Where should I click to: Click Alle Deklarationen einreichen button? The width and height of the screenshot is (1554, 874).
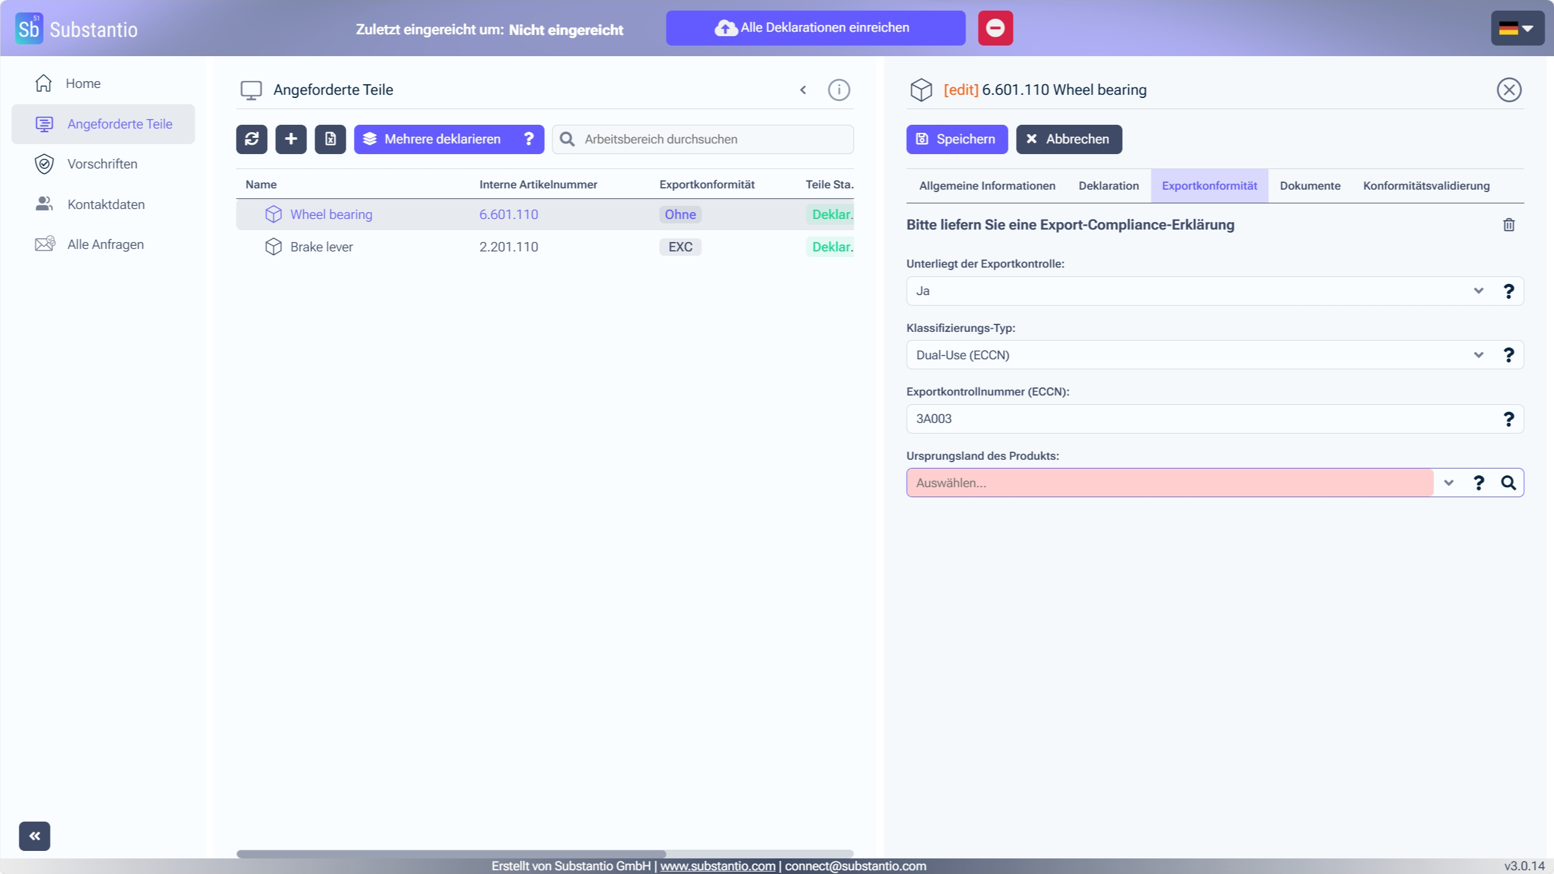[815, 28]
